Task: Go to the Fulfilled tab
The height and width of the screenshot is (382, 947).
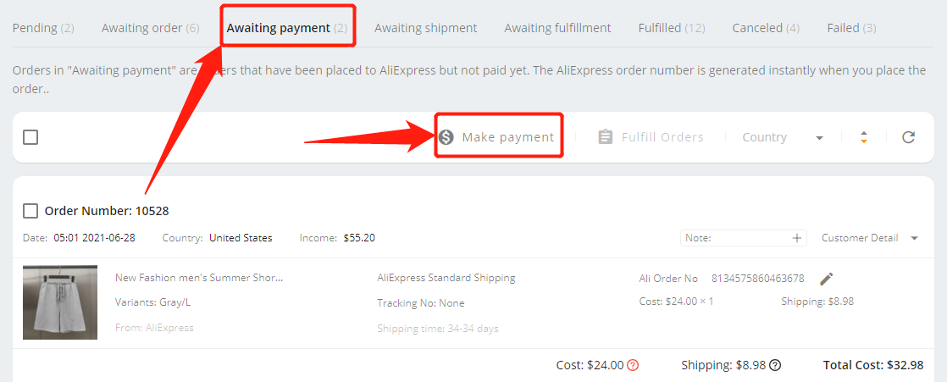Action: pyautogui.click(x=672, y=28)
